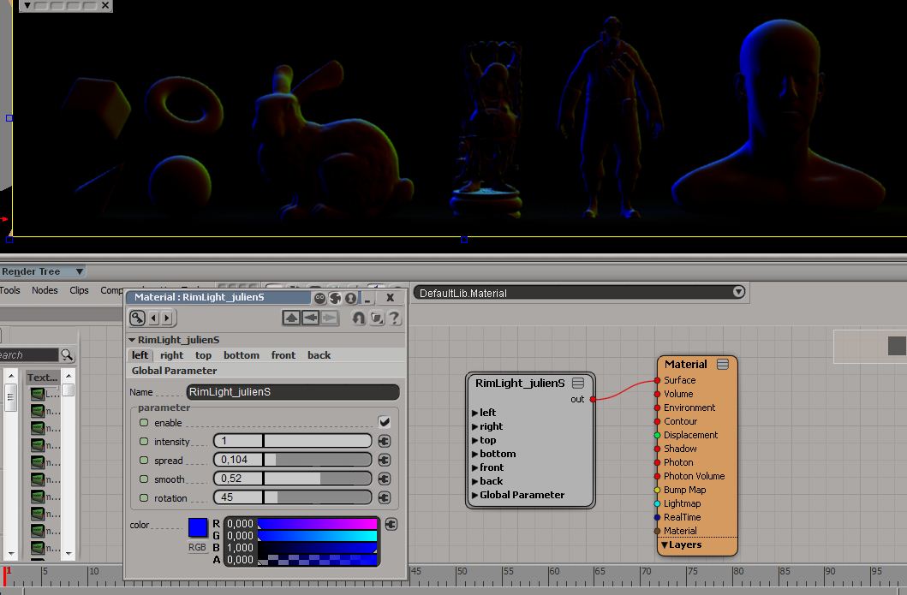
Task: Click the RGB color mode button
Action: [x=197, y=547]
